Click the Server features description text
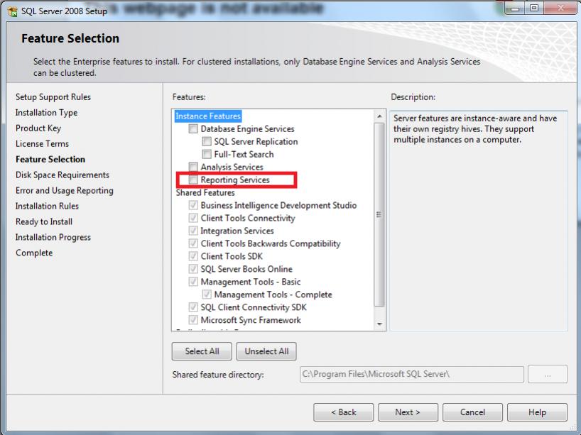The height and width of the screenshot is (435, 581). coord(475,129)
